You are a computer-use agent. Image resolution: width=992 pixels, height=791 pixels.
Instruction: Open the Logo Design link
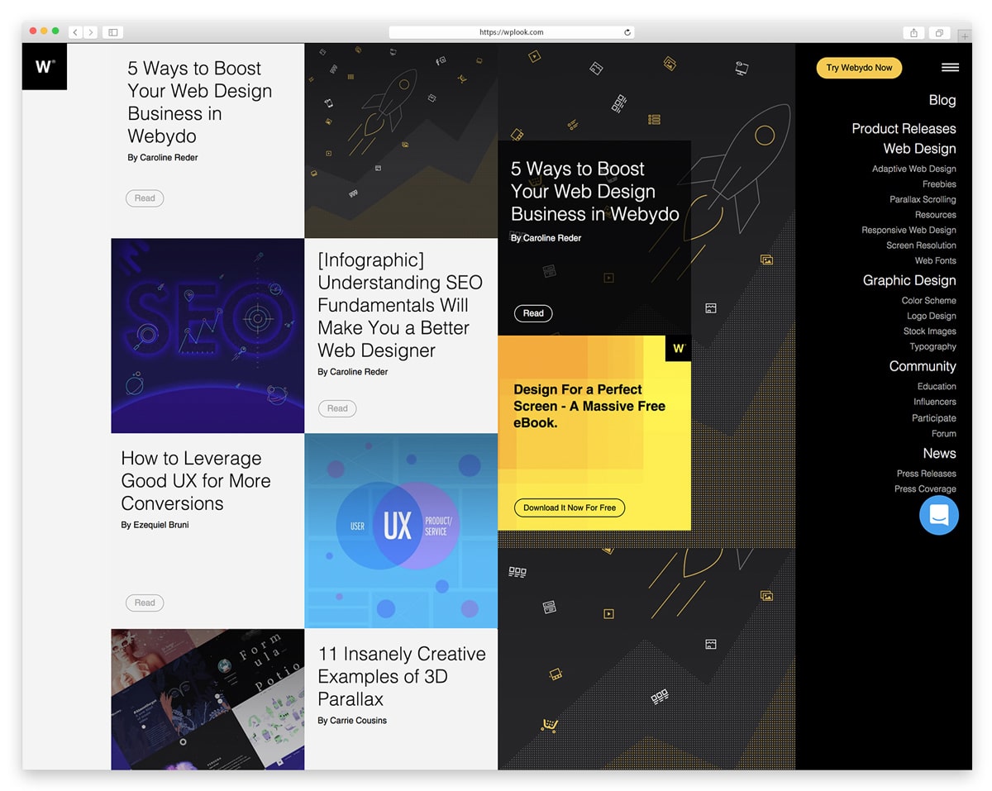pos(931,316)
